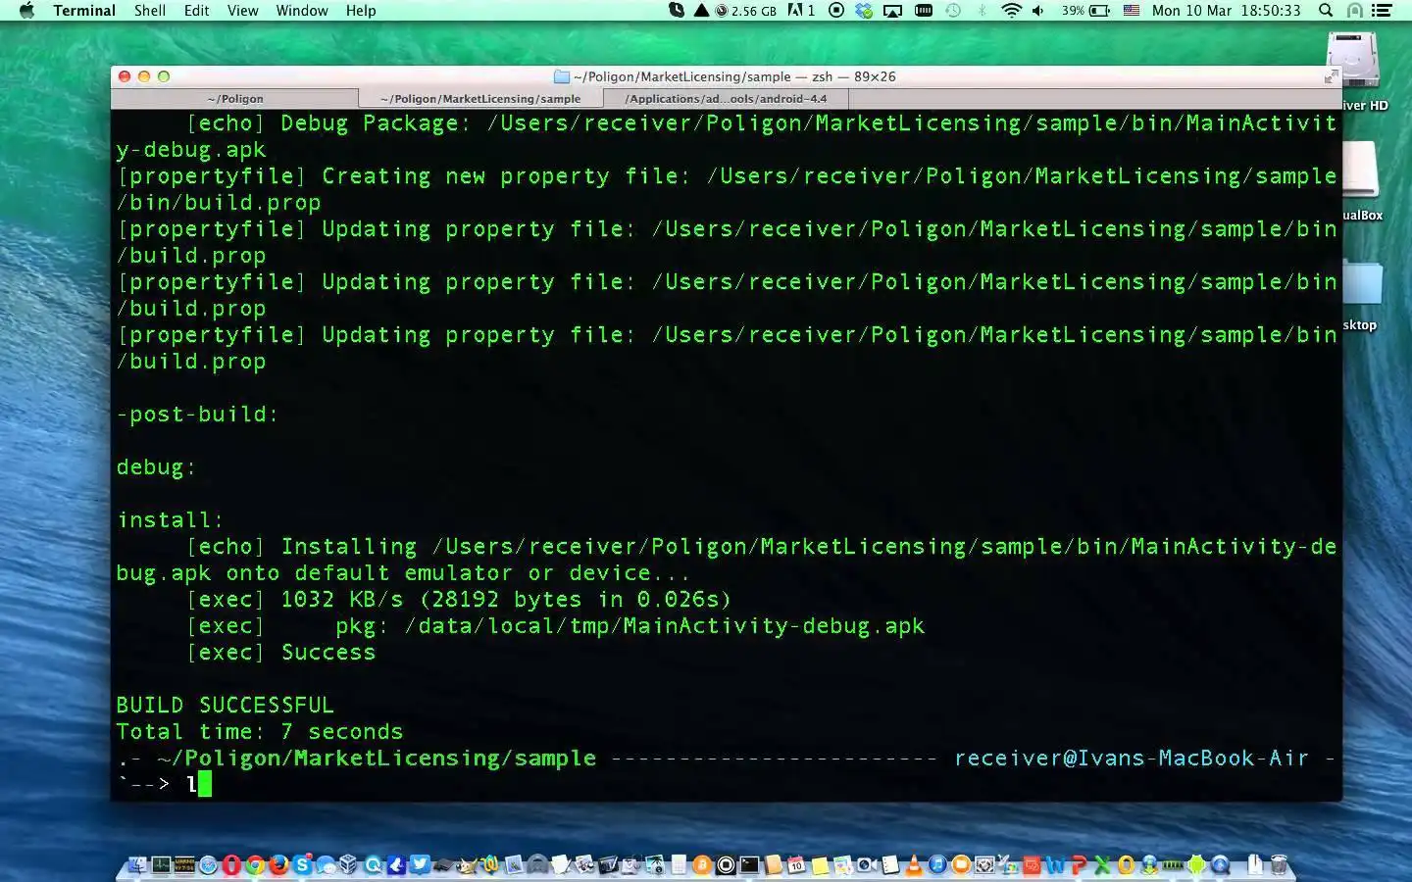This screenshot has width=1412, height=882.
Task: Open the Adobe menu bar icon
Action: point(801,11)
